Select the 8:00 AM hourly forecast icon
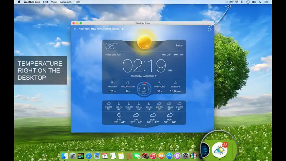 [x=159, y=103]
